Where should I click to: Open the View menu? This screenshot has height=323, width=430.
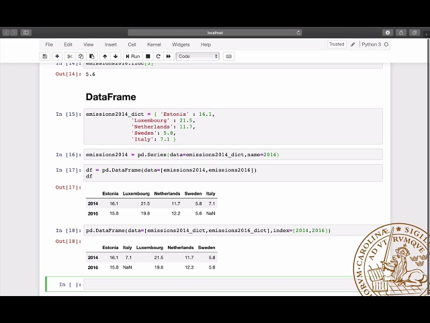point(88,44)
